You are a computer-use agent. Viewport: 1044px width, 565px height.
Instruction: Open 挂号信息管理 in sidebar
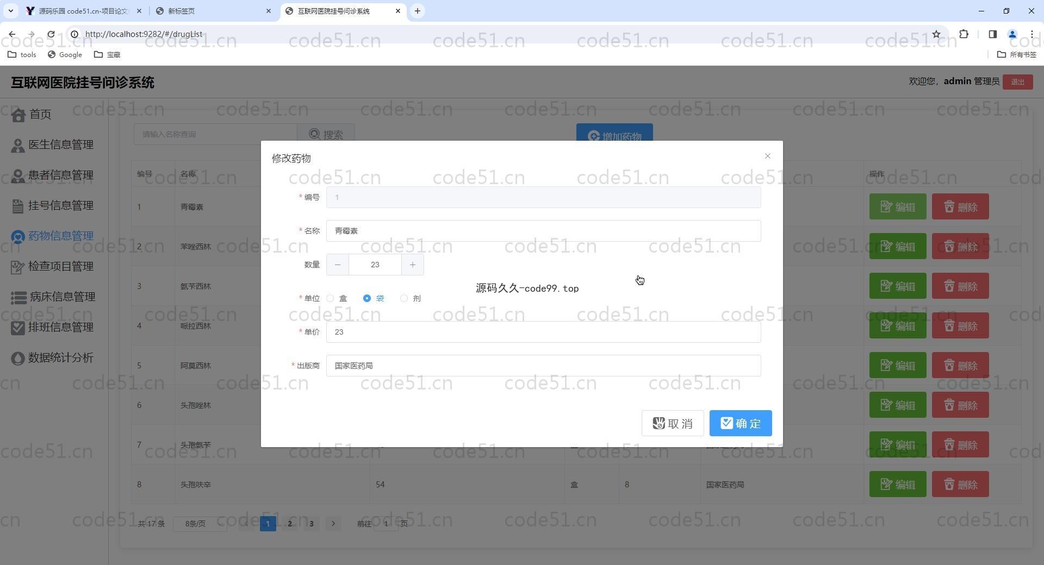pos(52,205)
